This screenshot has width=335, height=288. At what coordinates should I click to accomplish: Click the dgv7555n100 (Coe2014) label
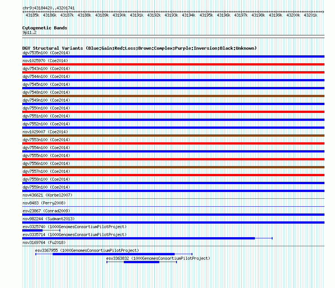pos(46,155)
